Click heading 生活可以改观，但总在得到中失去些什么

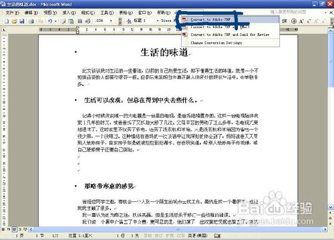coord(141,101)
